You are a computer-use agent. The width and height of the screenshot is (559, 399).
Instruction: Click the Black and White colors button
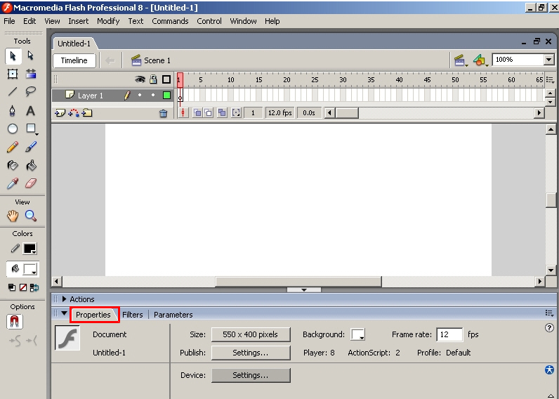(12, 287)
